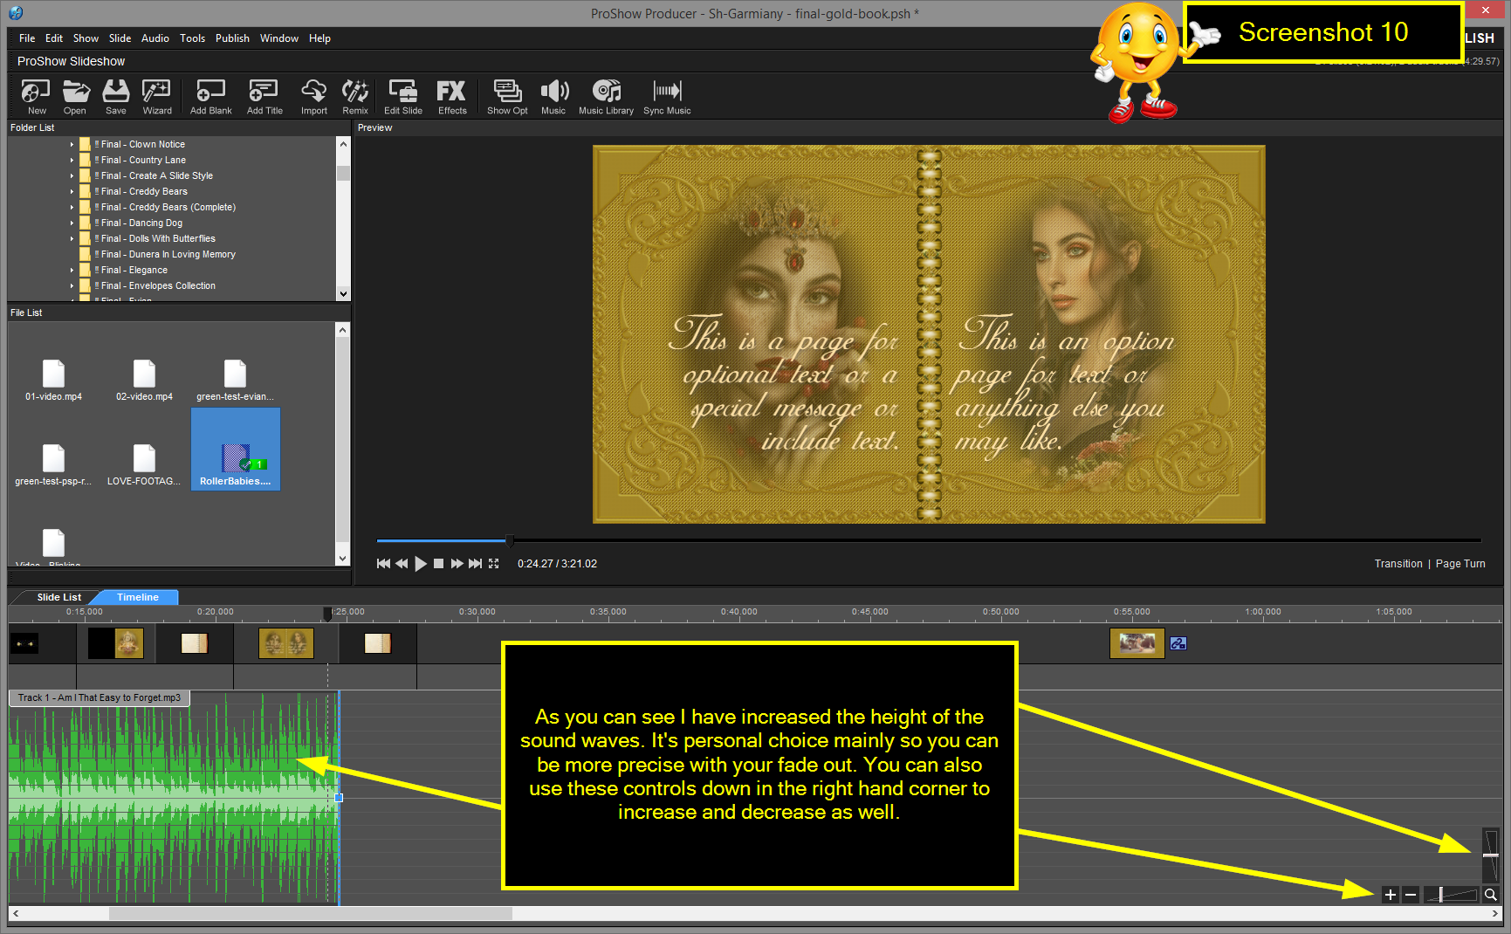The image size is (1511, 934).
Task: Click the fast forward playback button
Action: click(x=457, y=564)
